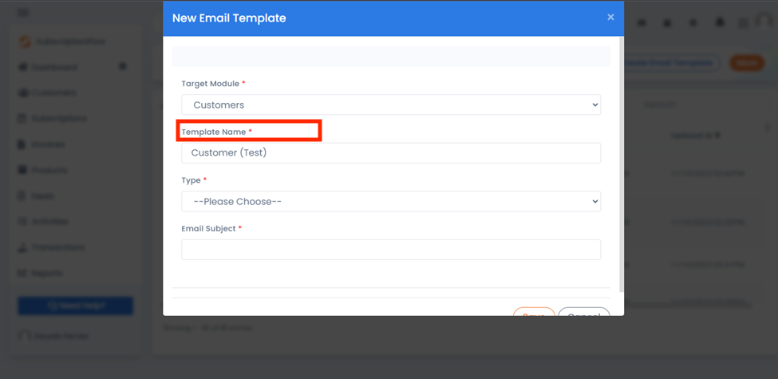Image resolution: width=778 pixels, height=379 pixels.
Task: Expand the Type dropdown showing Please Choose
Action: point(391,201)
